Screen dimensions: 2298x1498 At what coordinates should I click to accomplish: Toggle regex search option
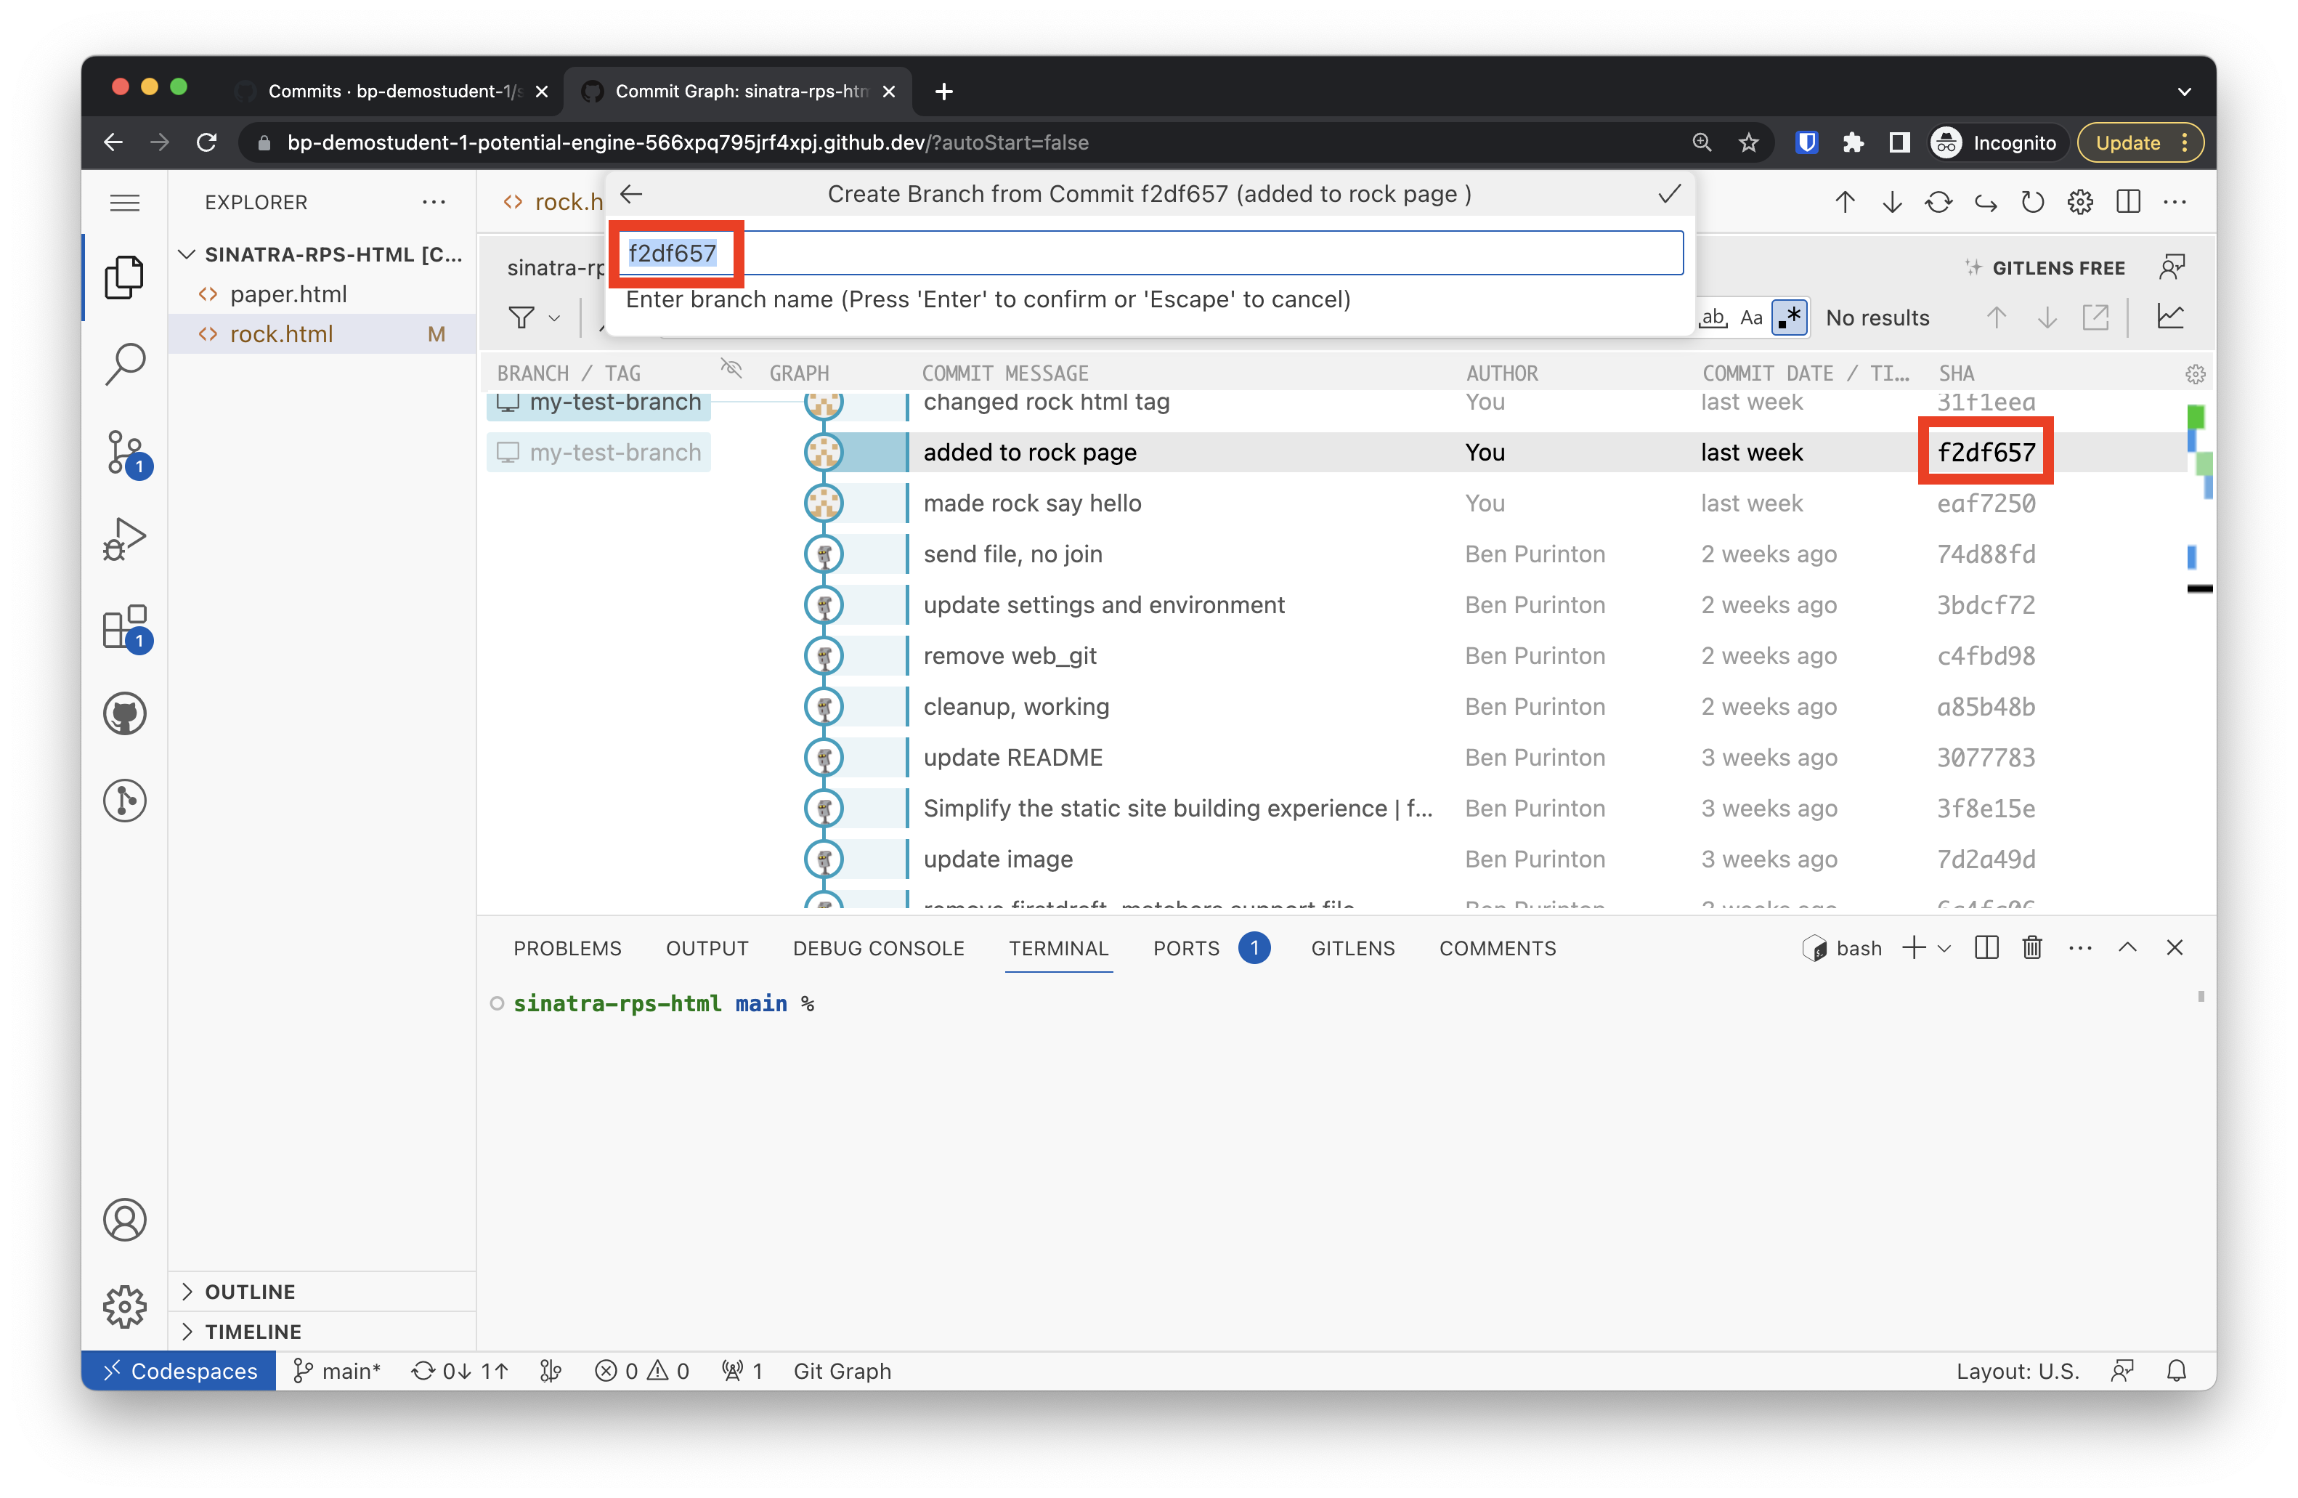point(1789,317)
